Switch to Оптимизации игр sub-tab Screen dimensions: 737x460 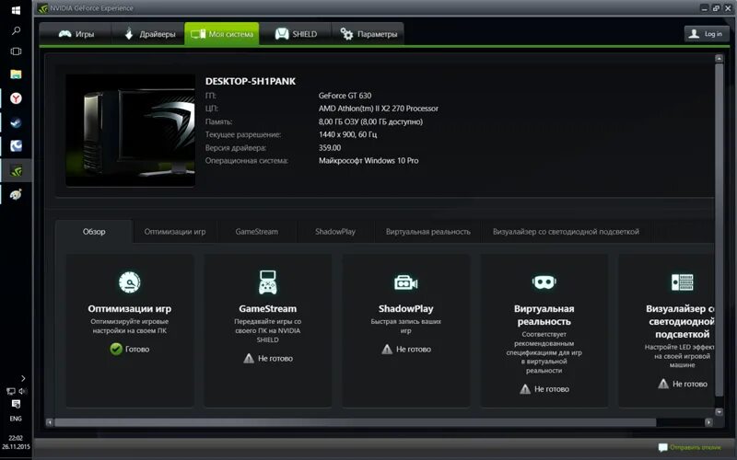175,232
